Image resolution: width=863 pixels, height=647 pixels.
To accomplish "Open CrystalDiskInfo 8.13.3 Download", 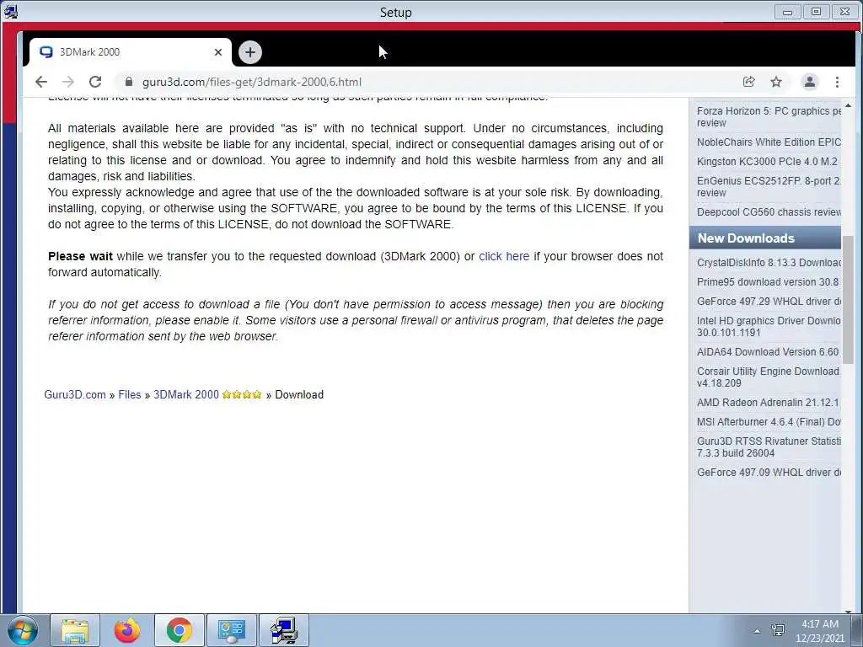I will pyautogui.click(x=769, y=263).
